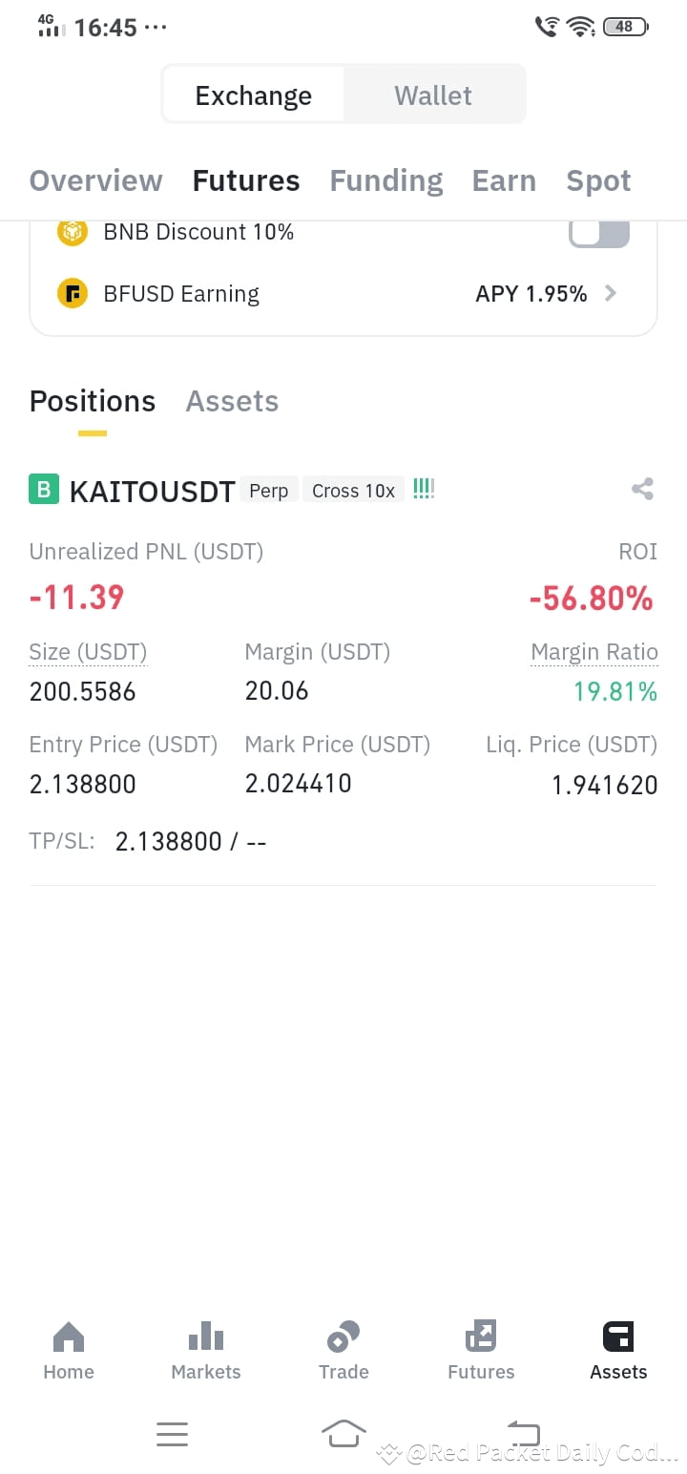Tap the underlined Margin Ratio label

(594, 652)
